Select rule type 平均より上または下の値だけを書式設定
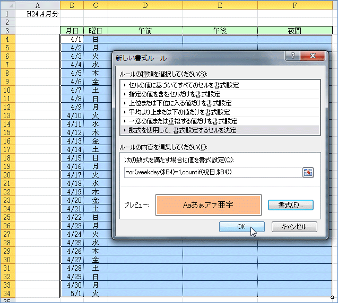Screen dimensions: 338x303 tap(220, 112)
